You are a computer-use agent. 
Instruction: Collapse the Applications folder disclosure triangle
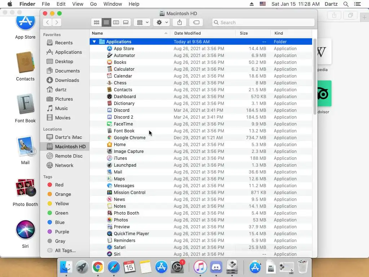pyautogui.click(x=94, y=42)
